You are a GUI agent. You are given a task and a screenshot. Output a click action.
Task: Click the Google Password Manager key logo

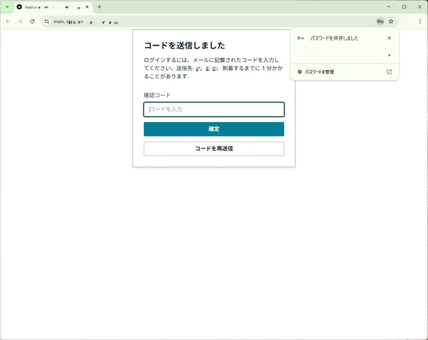(x=300, y=38)
